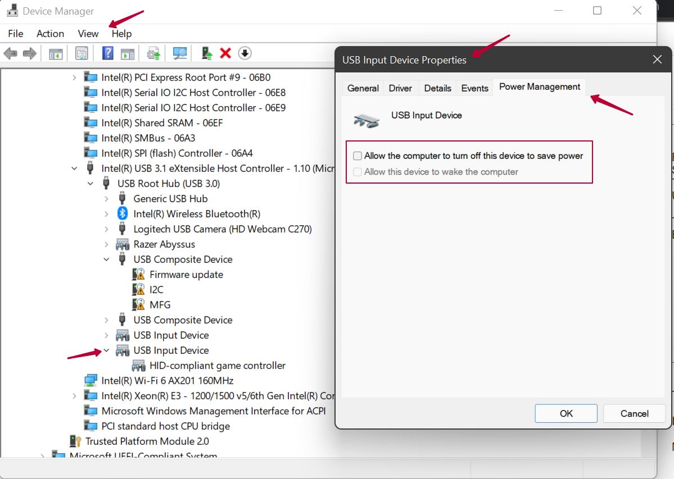Click the Razer Abyssus device icon
The width and height of the screenshot is (674, 479).
pyautogui.click(x=123, y=244)
